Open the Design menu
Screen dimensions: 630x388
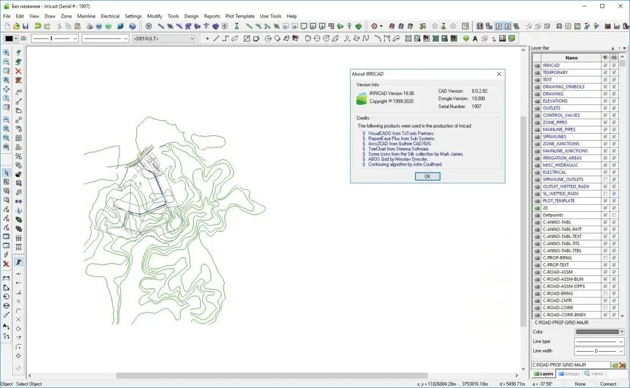coord(191,16)
